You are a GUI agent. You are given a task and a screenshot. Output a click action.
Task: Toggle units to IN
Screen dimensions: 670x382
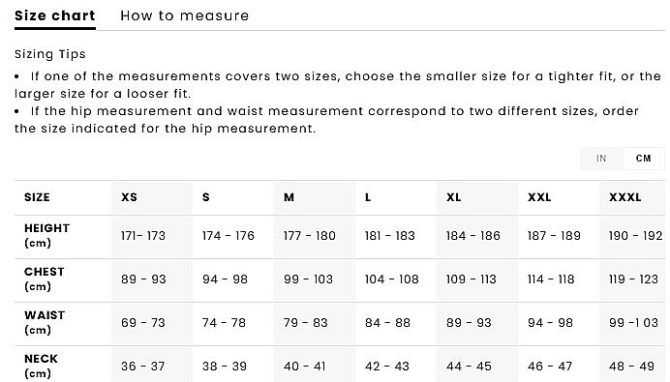(x=601, y=159)
